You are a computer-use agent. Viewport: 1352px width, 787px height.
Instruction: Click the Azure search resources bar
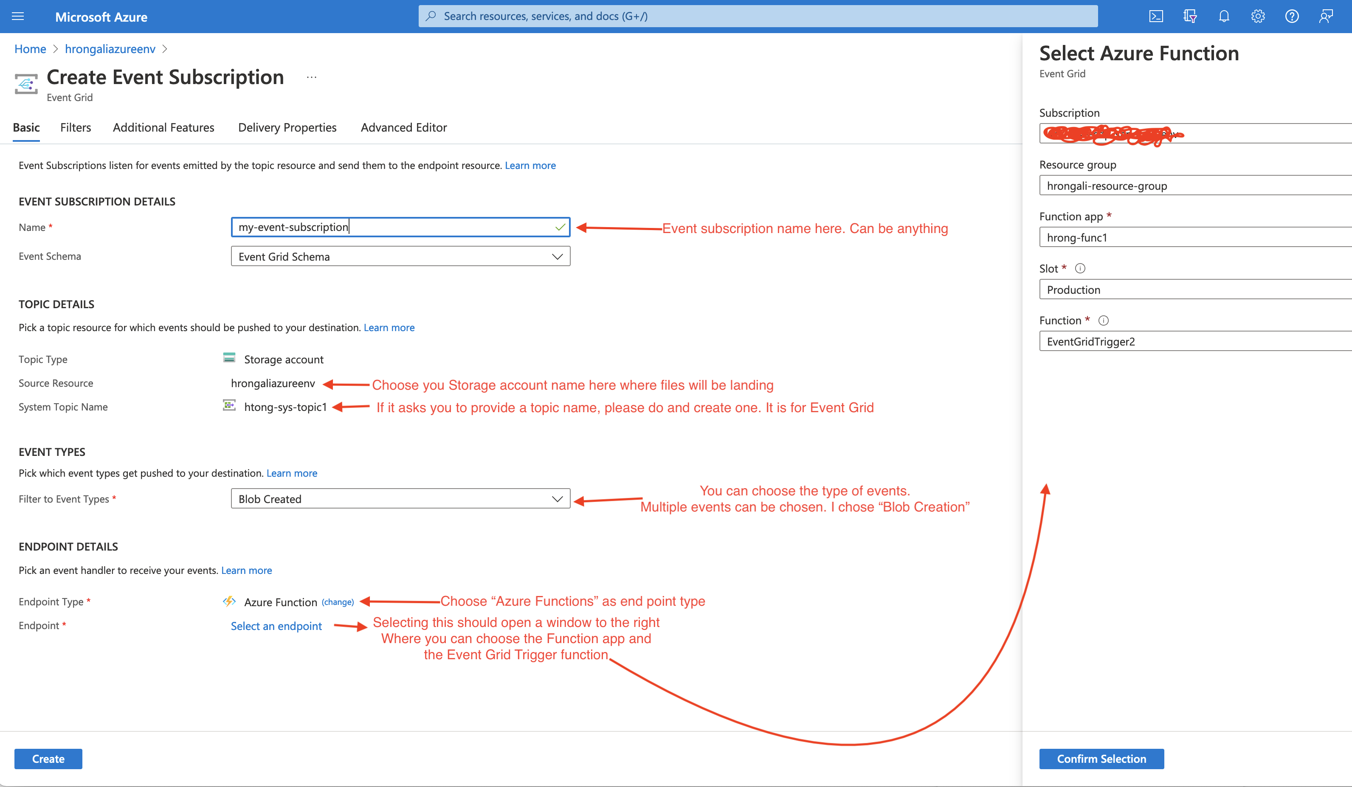click(x=757, y=16)
